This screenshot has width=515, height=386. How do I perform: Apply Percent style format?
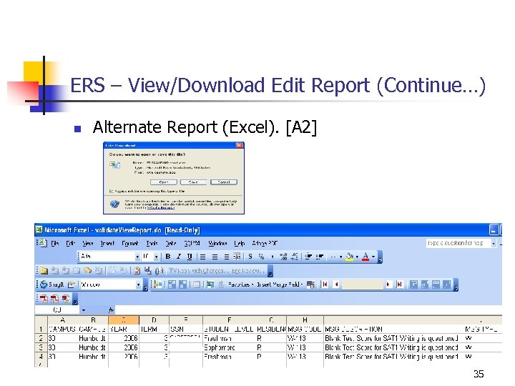point(262,257)
